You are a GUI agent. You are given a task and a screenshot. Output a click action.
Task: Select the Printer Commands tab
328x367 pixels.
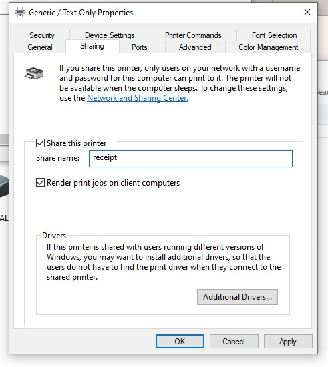pos(193,35)
